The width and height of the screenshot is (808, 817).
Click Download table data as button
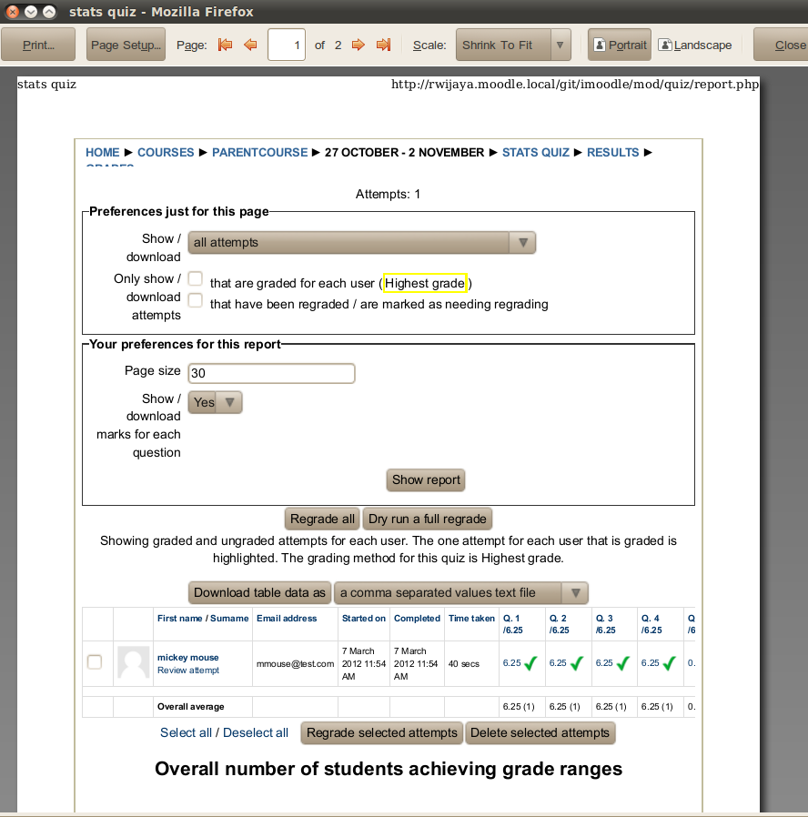pos(259,593)
